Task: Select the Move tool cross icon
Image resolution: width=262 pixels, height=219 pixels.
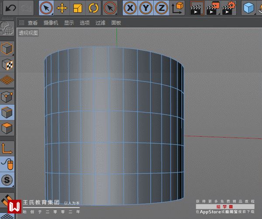Action: tap(62, 8)
